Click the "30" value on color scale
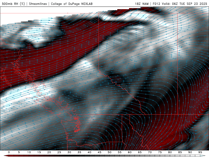The image size is (209, 157). [x=69, y=152]
